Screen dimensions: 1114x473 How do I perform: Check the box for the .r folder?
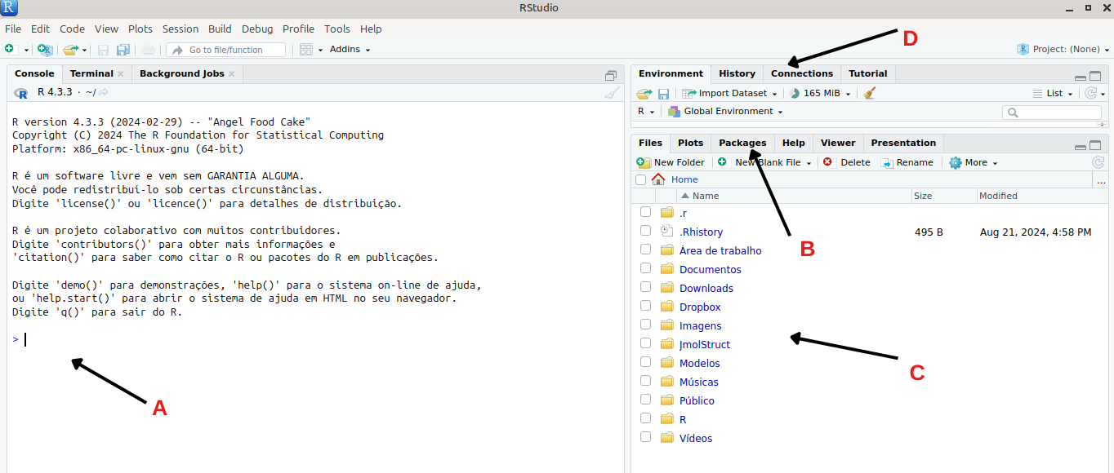[x=645, y=212]
